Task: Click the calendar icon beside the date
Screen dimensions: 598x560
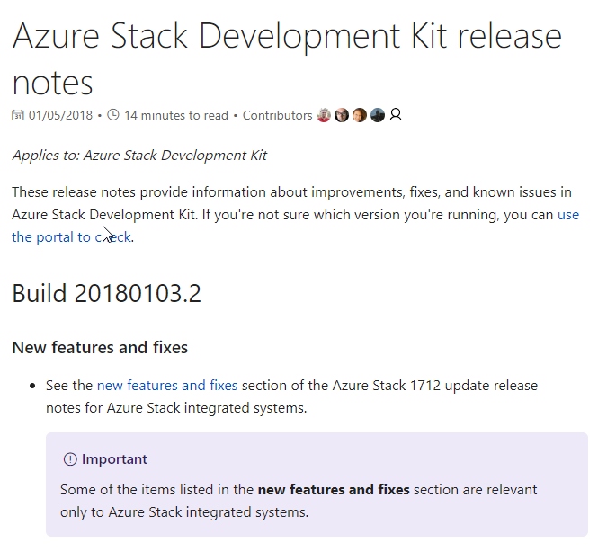Action: pos(18,115)
